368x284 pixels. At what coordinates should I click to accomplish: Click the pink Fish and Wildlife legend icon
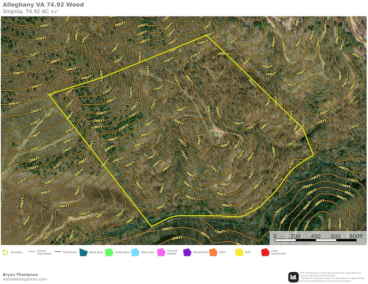tap(161, 252)
